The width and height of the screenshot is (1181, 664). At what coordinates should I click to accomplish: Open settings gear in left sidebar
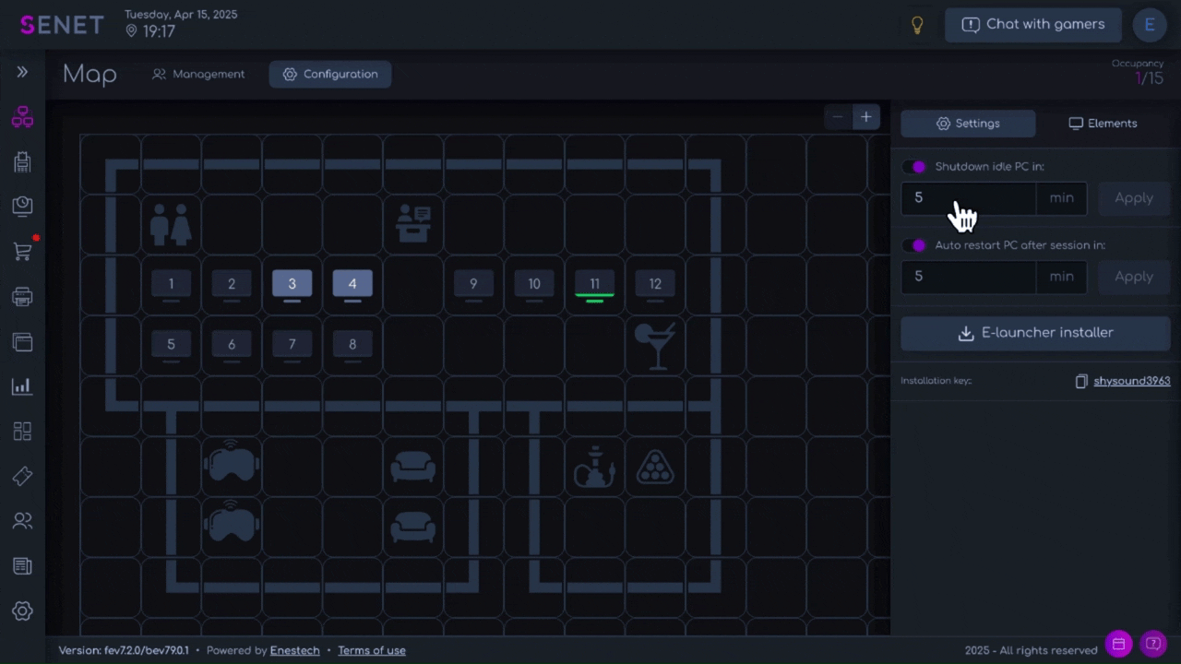pyautogui.click(x=22, y=611)
